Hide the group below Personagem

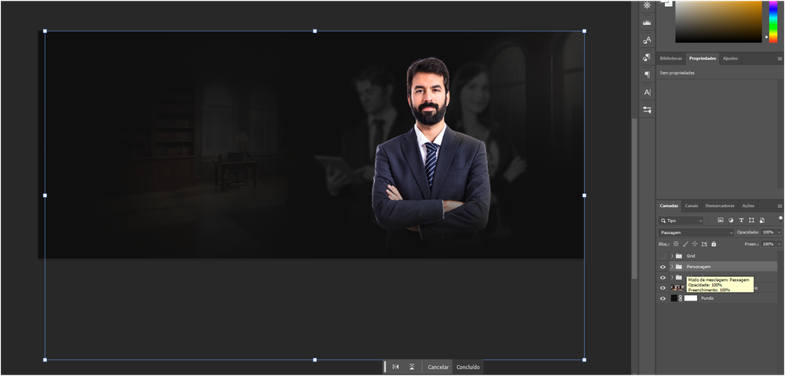tap(662, 277)
